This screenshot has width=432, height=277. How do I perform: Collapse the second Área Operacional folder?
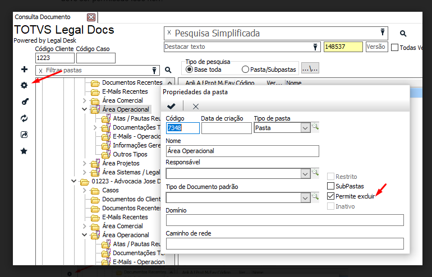84,235
